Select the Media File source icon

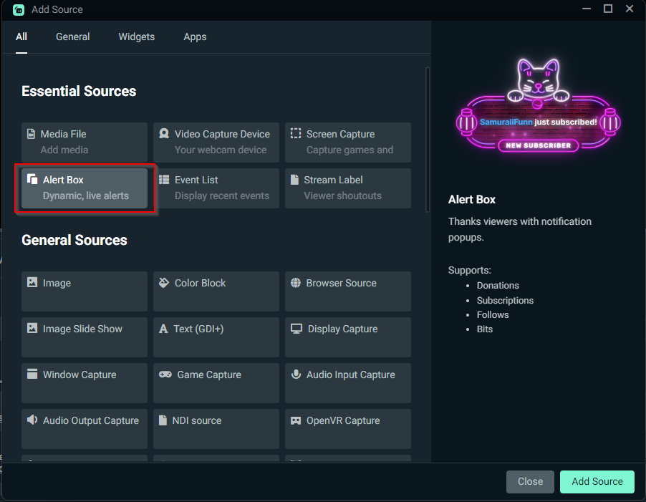(x=31, y=134)
